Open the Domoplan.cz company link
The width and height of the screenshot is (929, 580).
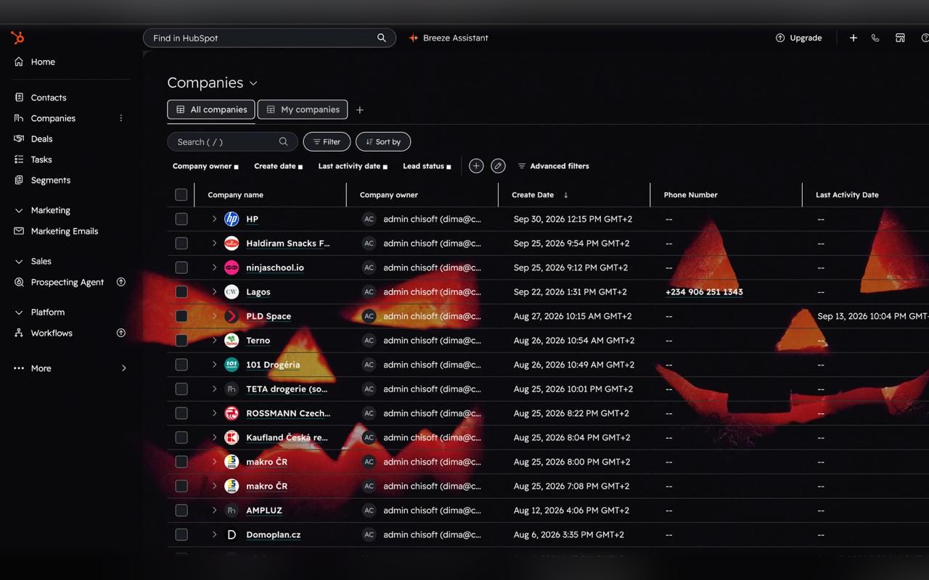[x=273, y=535]
